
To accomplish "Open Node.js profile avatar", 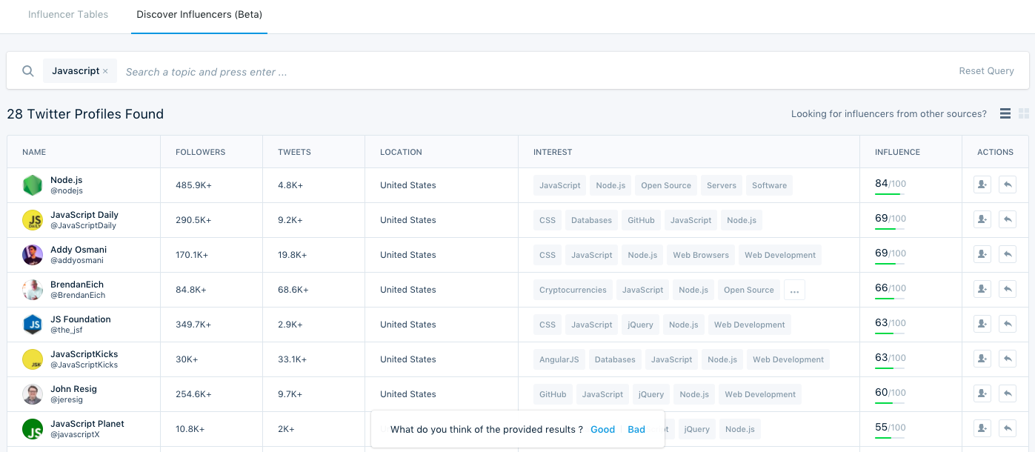I will click(x=33, y=185).
